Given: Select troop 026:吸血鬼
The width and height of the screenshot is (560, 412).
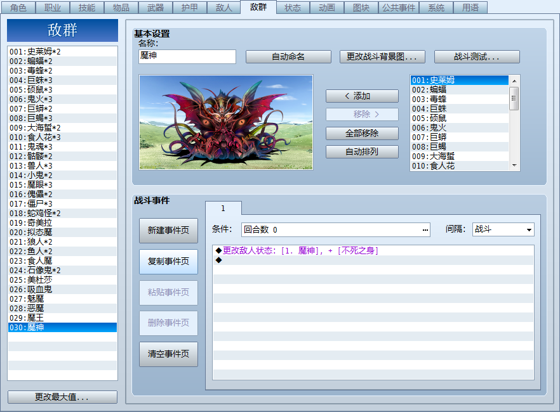Looking at the screenshot, I should tap(62, 290).
